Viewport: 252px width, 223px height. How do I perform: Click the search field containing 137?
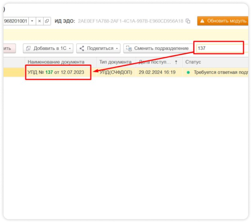click(x=219, y=48)
